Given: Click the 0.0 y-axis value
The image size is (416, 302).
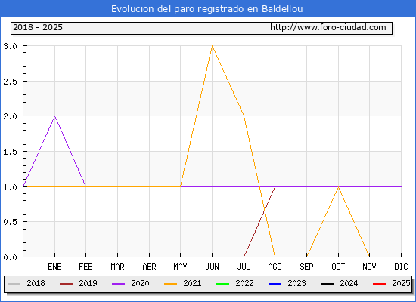Looking at the screenshot, I should click(10, 257).
